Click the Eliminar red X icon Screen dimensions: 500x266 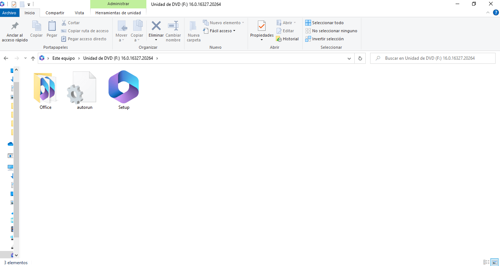tap(156, 26)
